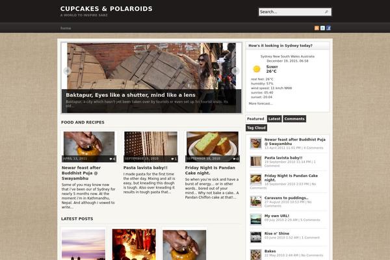Select the Featured tab
390x260 pixels.
pyautogui.click(x=255, y=119)
